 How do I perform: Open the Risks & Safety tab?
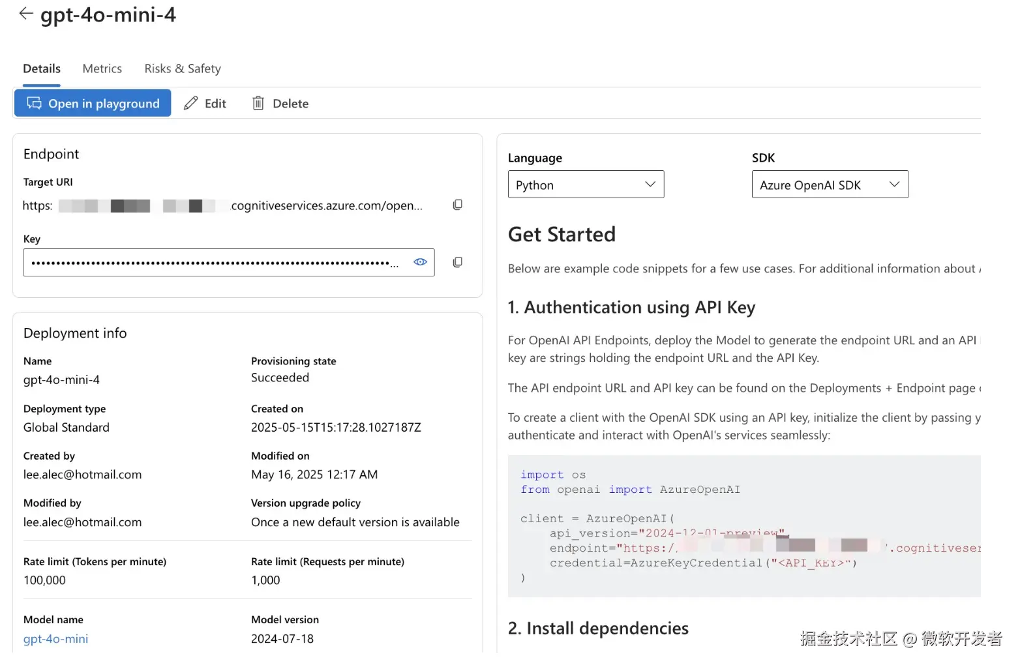[x=183, y=68]
